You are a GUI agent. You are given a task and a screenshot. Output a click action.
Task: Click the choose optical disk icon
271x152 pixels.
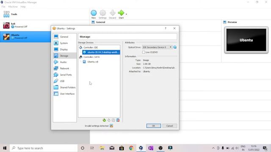pyautogui.click(x=175, y=47)
